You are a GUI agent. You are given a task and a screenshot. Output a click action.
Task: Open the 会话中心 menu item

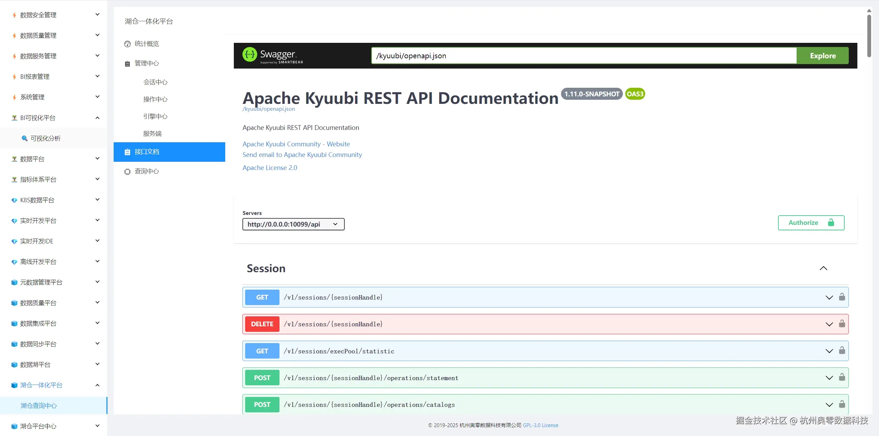155,82
